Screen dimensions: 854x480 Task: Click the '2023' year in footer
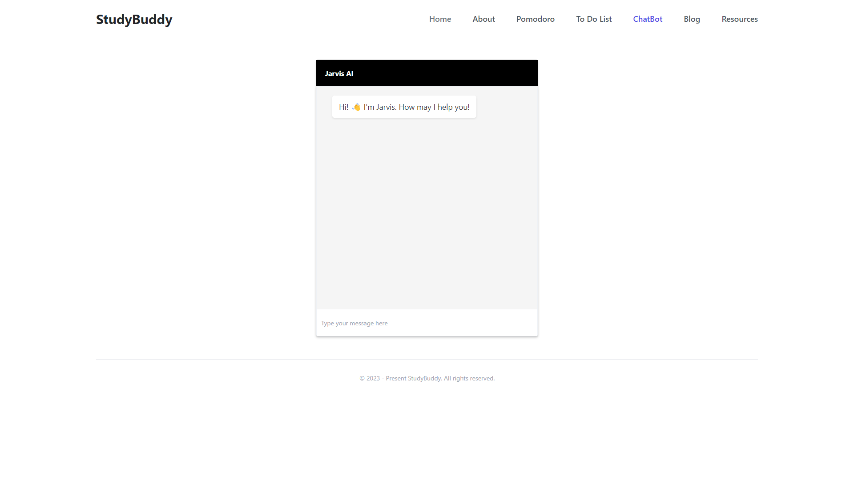pos(373,378)
